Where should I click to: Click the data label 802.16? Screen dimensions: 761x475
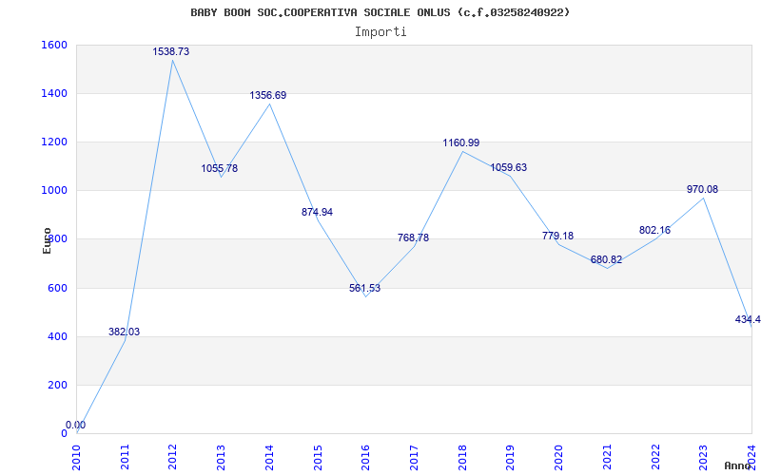pyautogui.click(x=654, y=230)
